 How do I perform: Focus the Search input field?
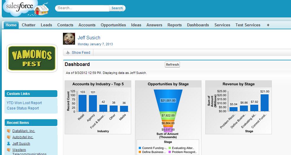[x=83, y=8]
